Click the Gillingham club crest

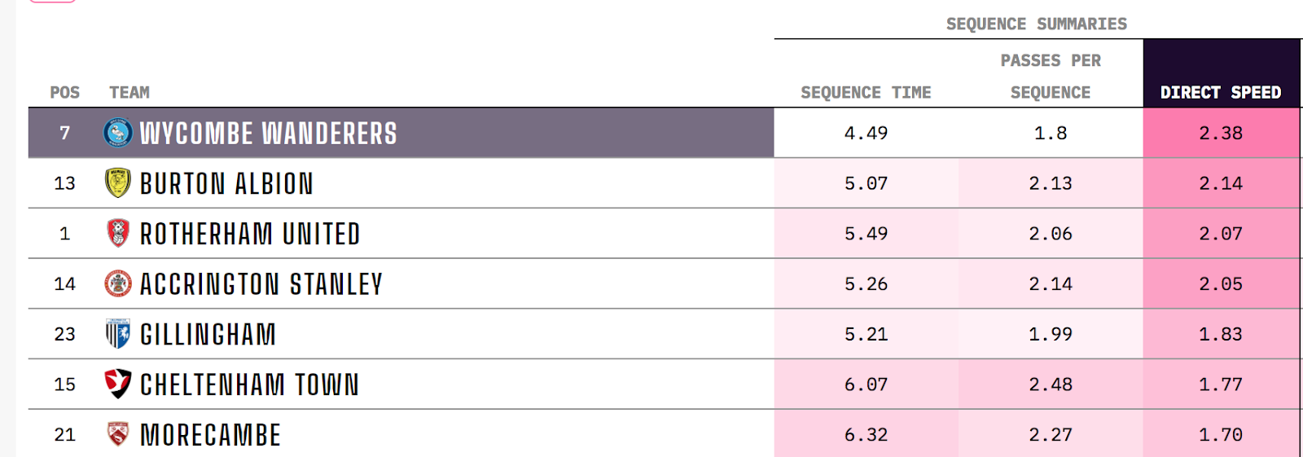tap(118, 334)
